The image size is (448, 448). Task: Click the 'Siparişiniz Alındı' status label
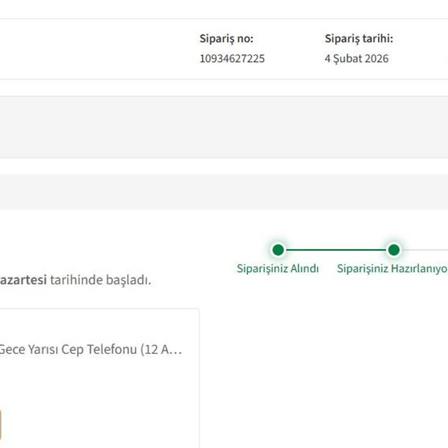(x=278, y=268)
